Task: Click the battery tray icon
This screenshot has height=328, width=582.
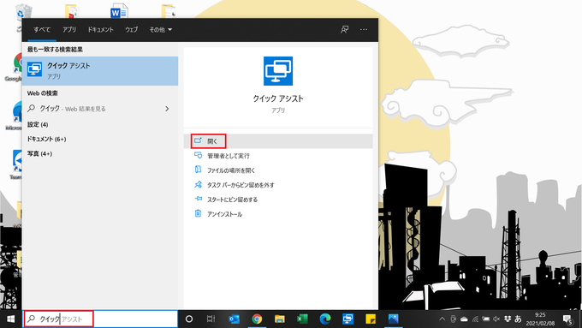Action: (486, 319)
